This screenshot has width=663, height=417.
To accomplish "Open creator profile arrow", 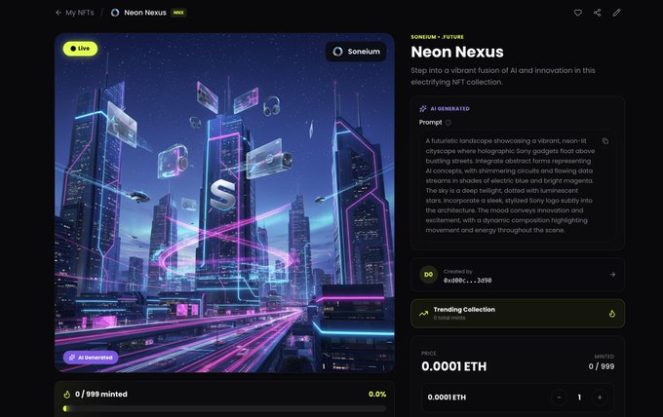I will pyautogui.click(x=612, y=275).
